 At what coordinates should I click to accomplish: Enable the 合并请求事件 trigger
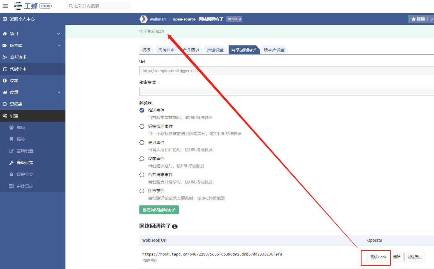(x=142, y=175)
